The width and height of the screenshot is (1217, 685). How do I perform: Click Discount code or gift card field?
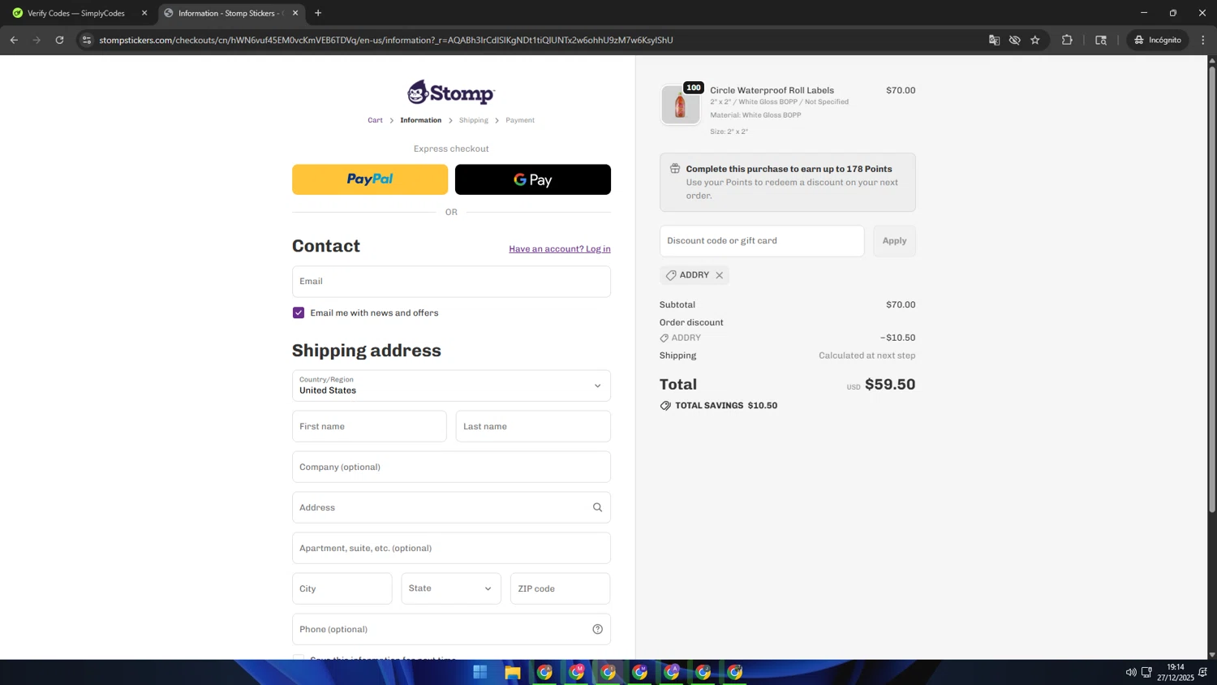pos(762,241)
